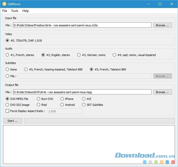Click the input file path field
This screenshot has height=167, width=178.
(82, 25)
